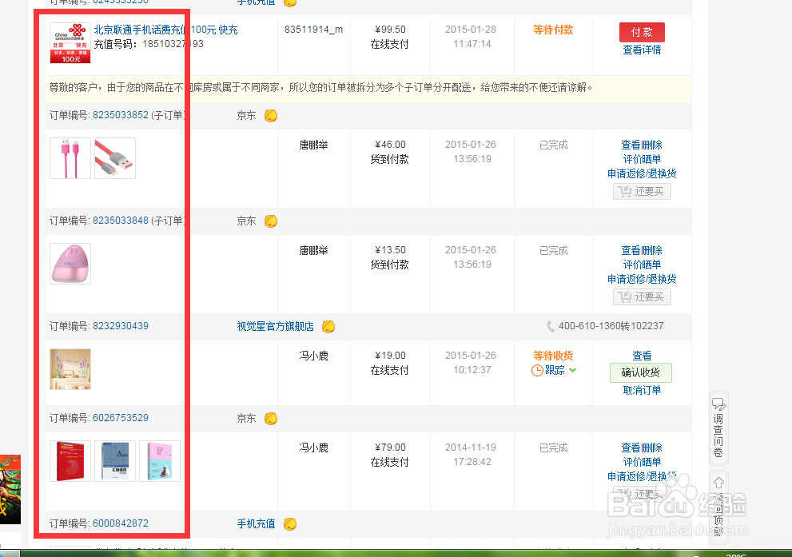792x557 pixels.
Task: Click 评价晒单 for the ¥46.00 order
Action: 642,158
